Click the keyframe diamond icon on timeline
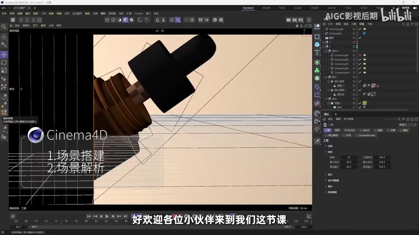 click(x=13, y=216)
